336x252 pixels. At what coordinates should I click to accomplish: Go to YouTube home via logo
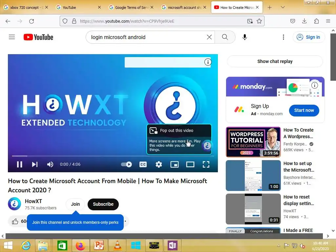tap(38, 37)
